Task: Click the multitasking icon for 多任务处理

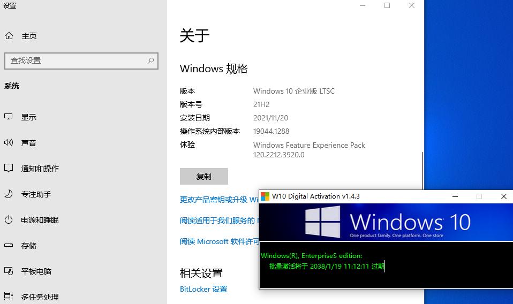Action: (9, 296)
